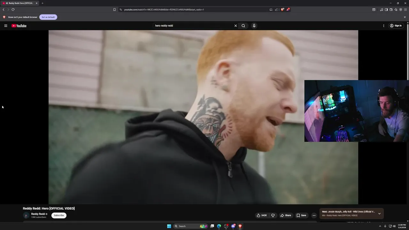The width and height of the screenshot is (409, 230).
Task: Open system tray volume icon
Action: (x=394, y=226)
